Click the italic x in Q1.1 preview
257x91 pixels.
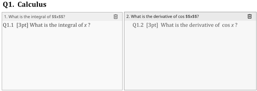85,25
